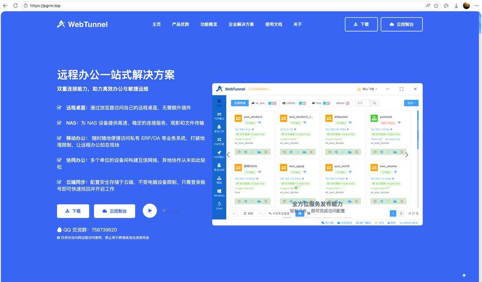This screenshot has height=282, width=482.
Task: Open the 企业解决方案 nav item
Action: point(241,24)
